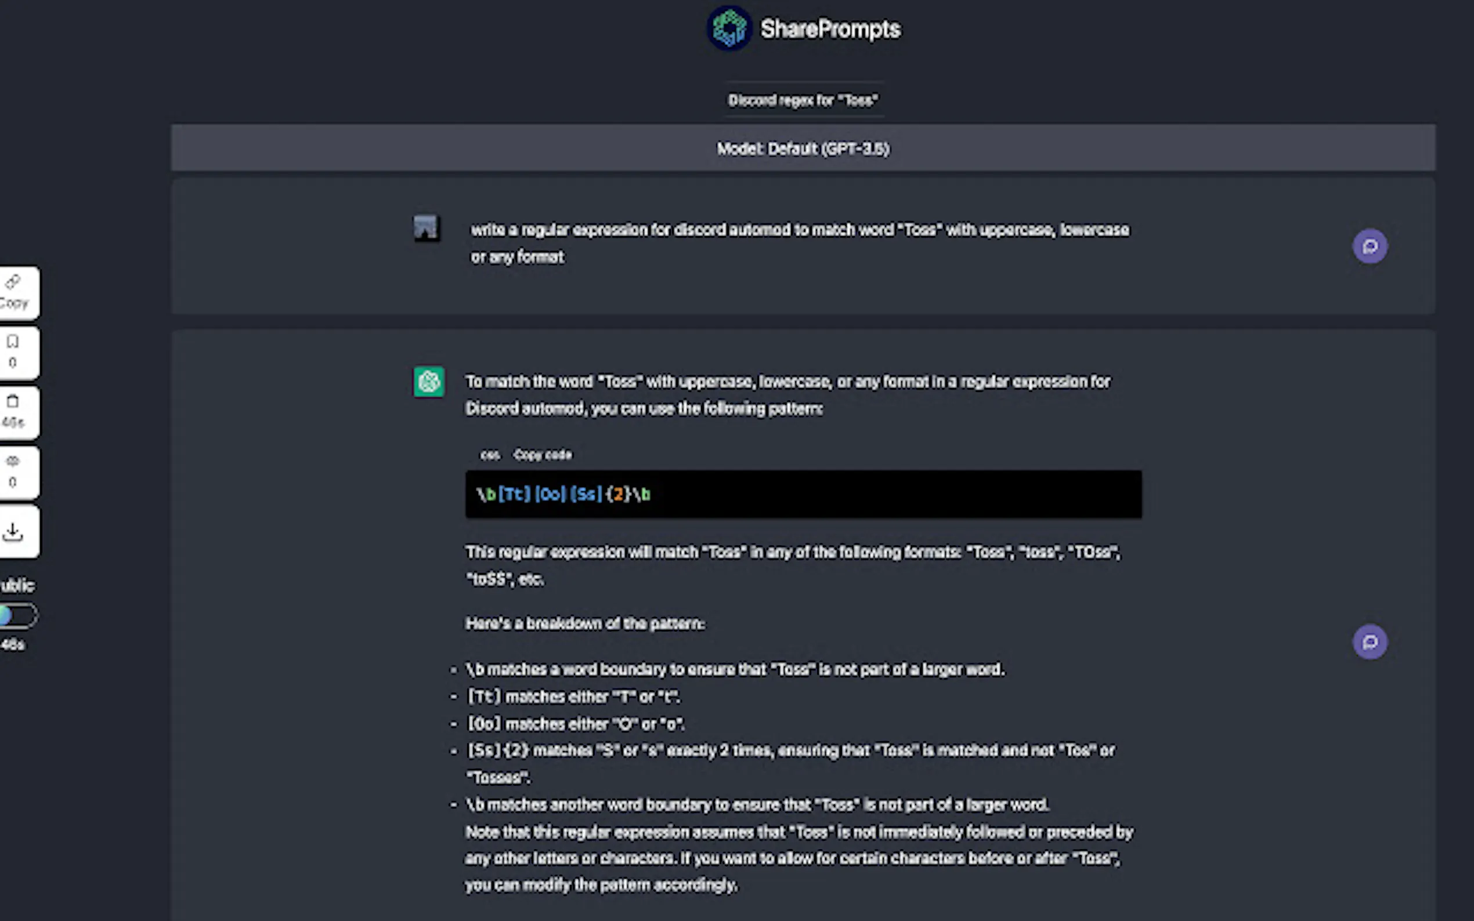The width and height of the screenshot is (1474, 921).
Task: Click the "Discord regex for Toss" title
Action: pyautogui.click(x=803, y=100)
